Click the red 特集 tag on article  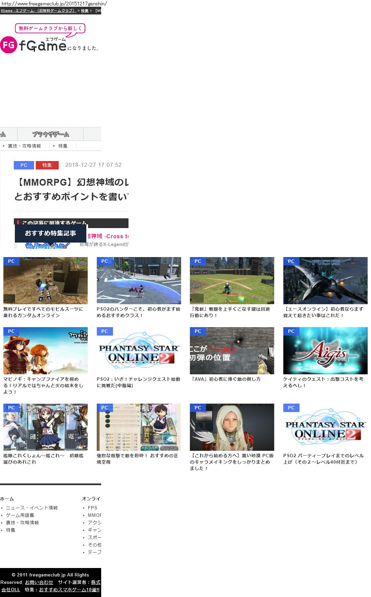(47, 165)
